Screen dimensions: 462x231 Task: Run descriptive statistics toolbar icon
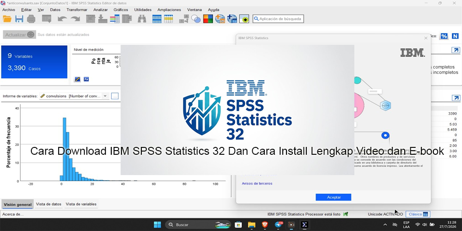pyautogui.click(x=127, y=19)
